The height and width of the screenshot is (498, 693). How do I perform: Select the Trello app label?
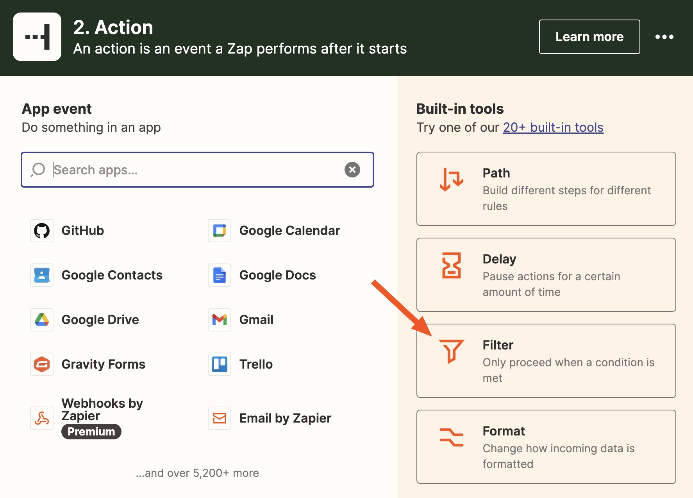coord(256,364)
